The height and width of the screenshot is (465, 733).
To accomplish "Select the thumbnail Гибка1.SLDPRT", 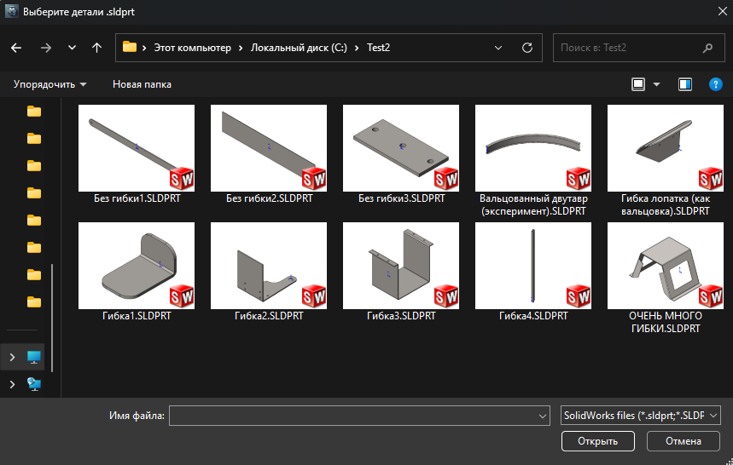I will point(137,266).
